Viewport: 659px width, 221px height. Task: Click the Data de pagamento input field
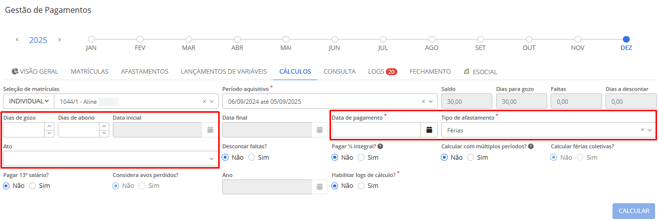click(x=377, y=130)
